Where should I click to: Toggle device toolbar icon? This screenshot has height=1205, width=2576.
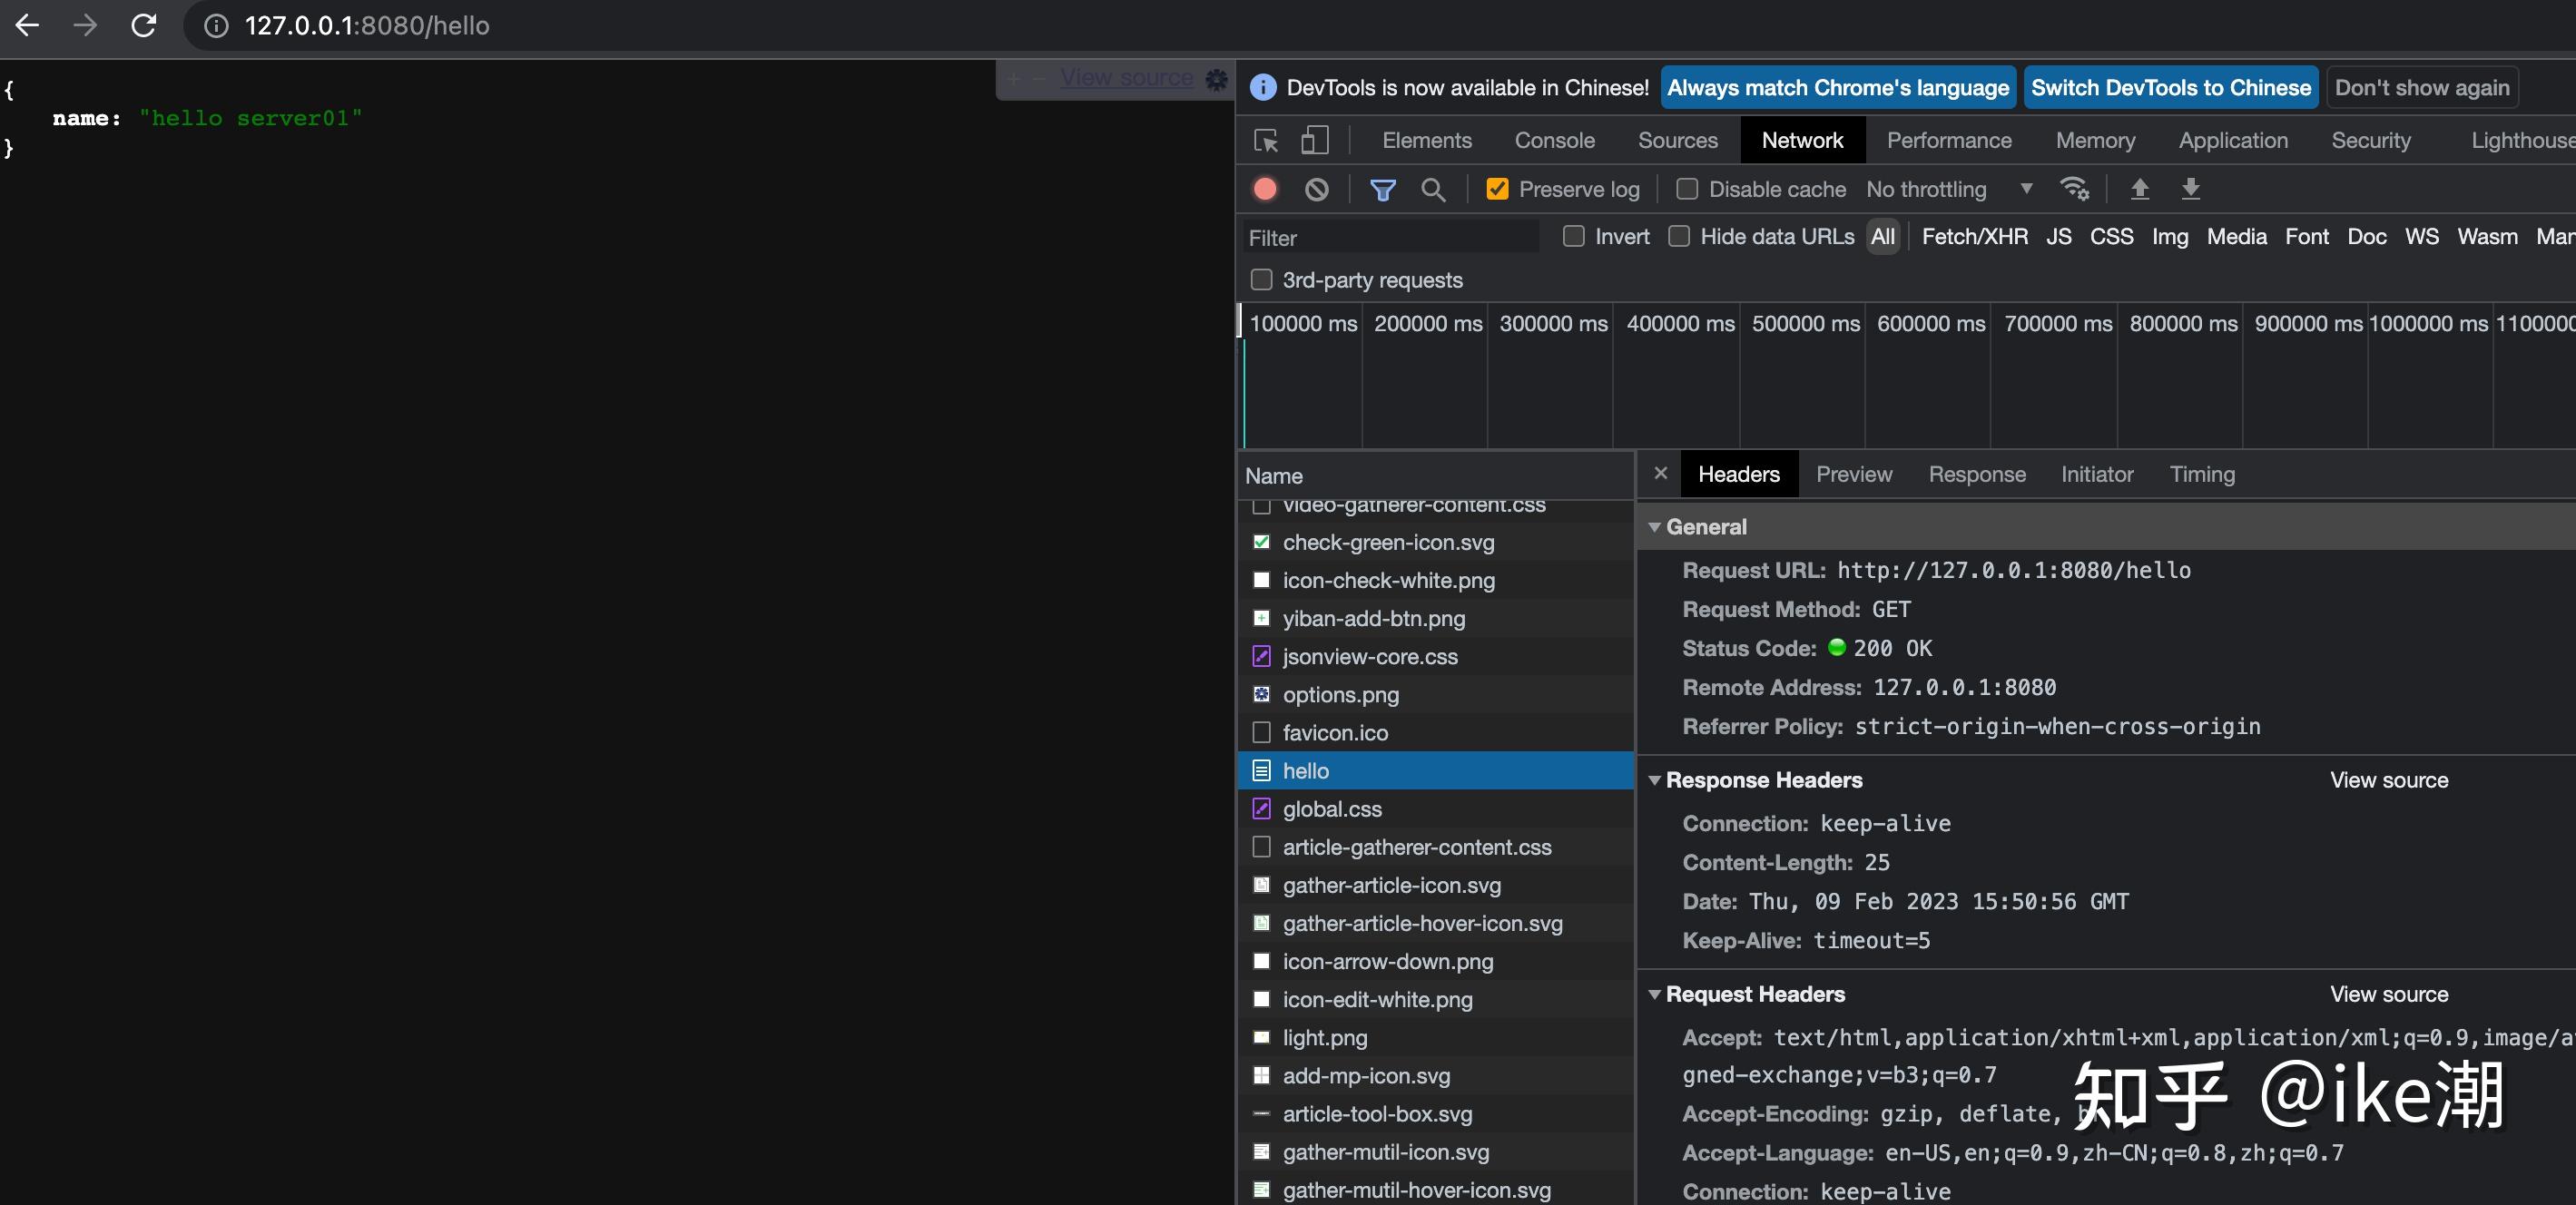point(1315,140)
